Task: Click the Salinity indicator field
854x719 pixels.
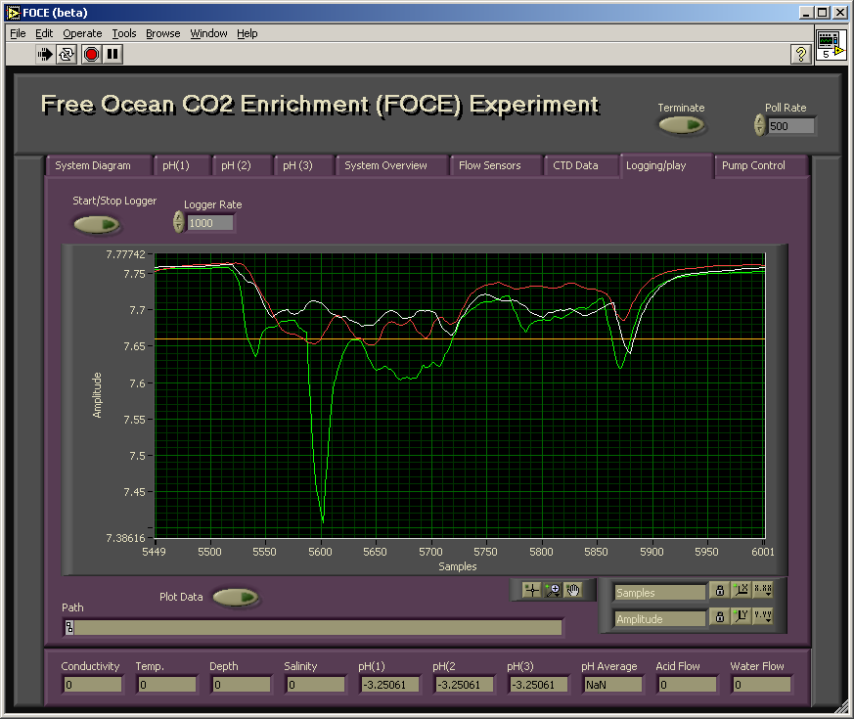Action: click(x=316, y=685)
